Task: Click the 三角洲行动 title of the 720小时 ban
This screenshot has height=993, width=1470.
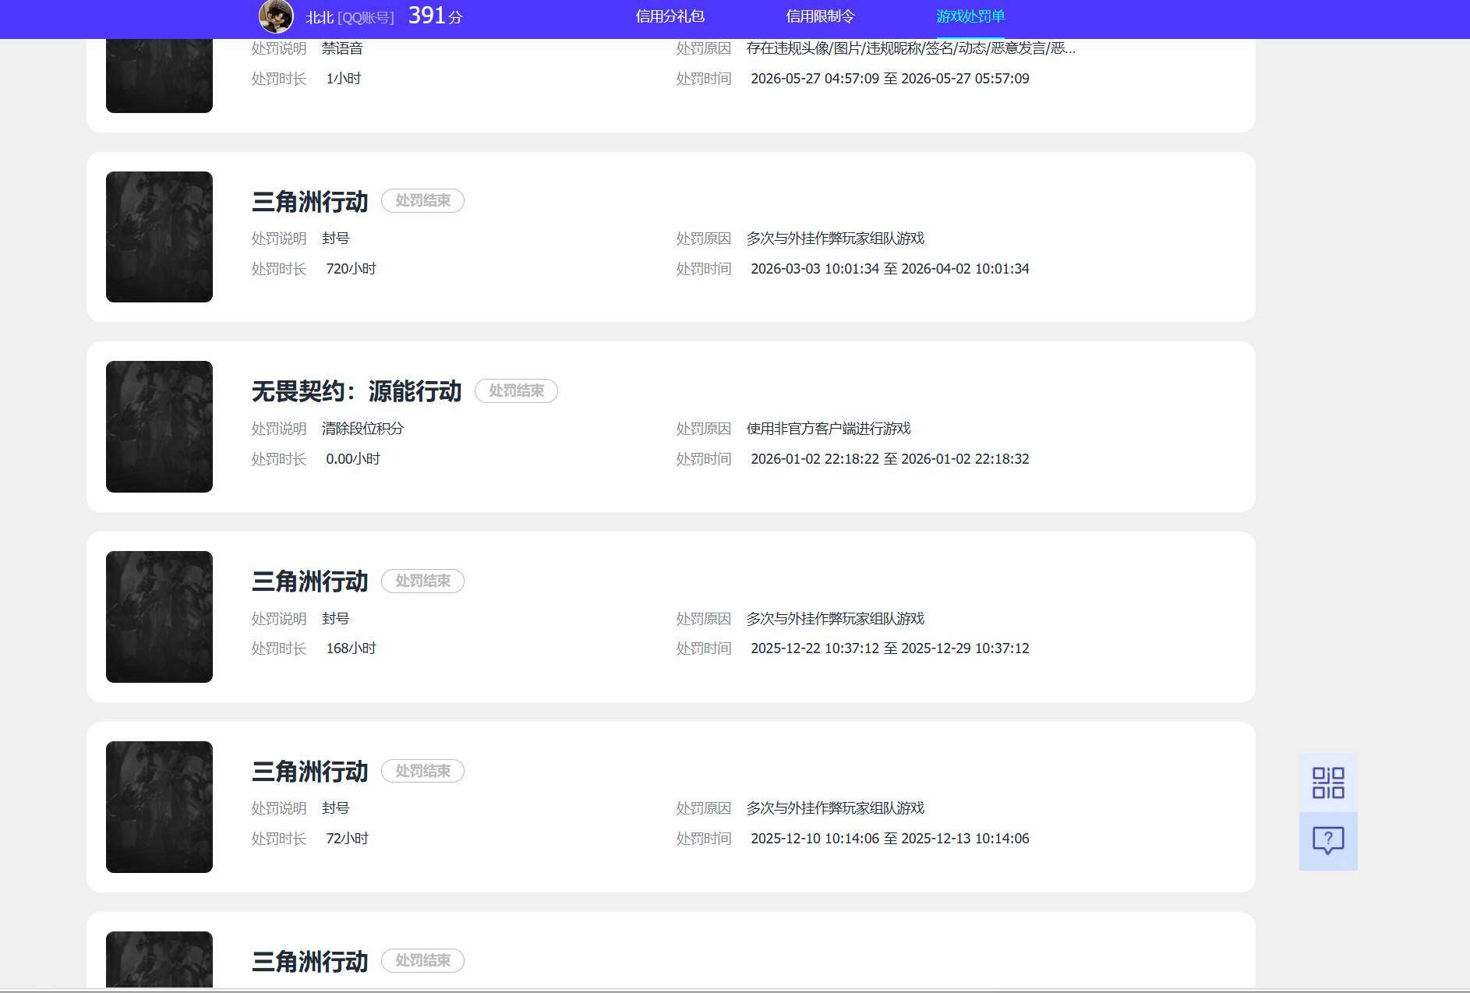Action: coord(309,202)
